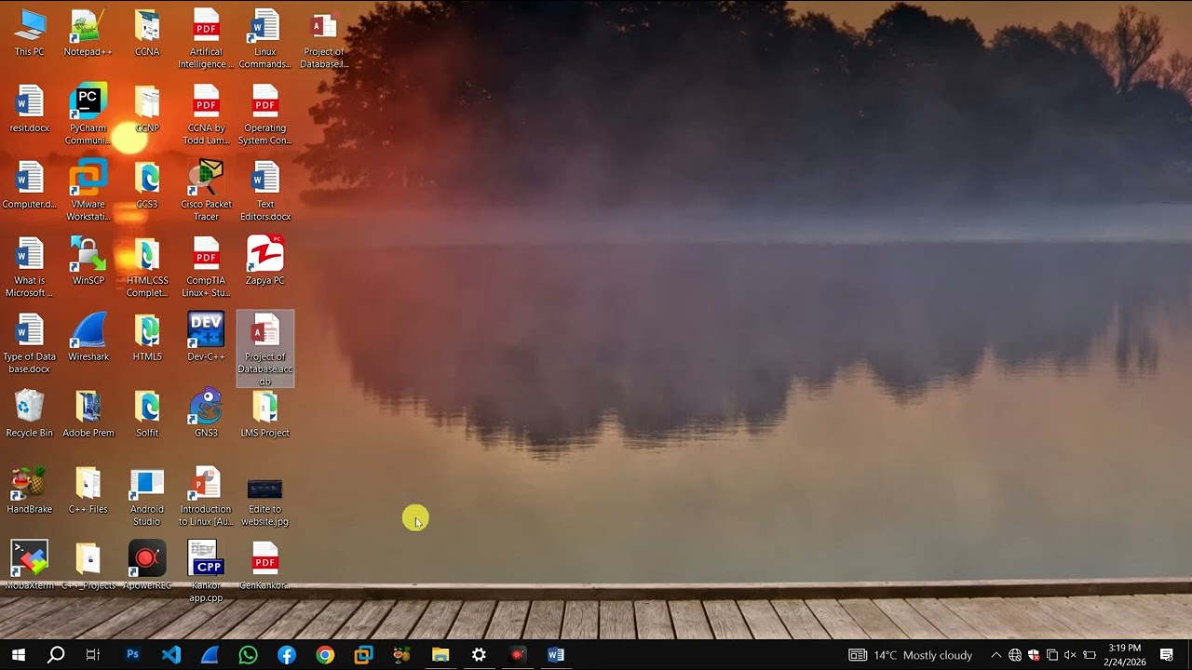Viewport: 1192px width, 670px height.
Task: Open WhatsApp from the taskbar
Action: click(248, 655)
